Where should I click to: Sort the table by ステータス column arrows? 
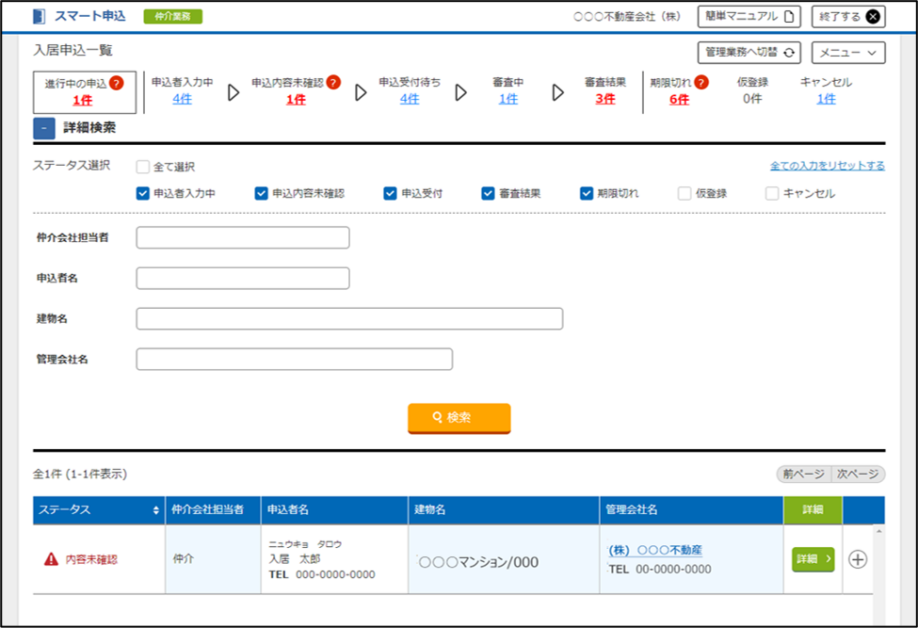click(155, 510)
